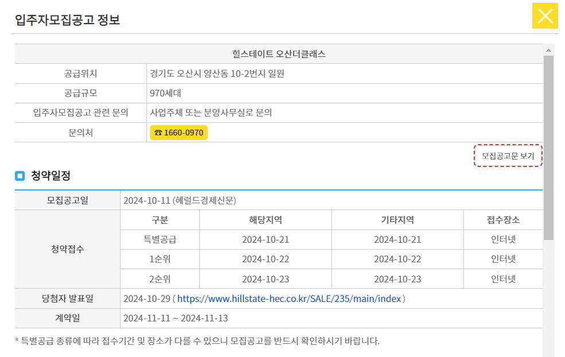This screenshot has width=565, height=357.
Task: Click 인터넷 in the 특별공급 row
Action: [503, 239]
